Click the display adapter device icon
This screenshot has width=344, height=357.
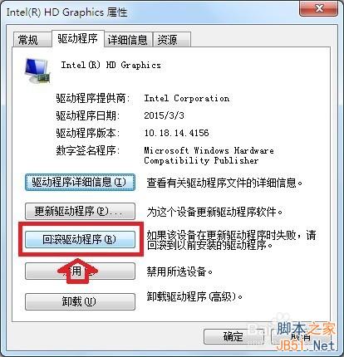(x=38, y=71)
